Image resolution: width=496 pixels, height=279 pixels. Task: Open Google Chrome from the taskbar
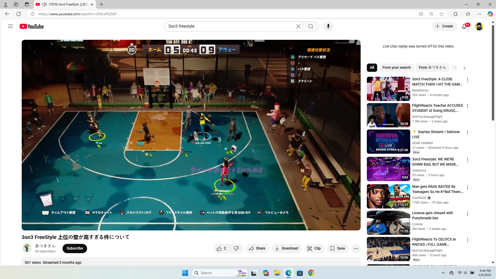click(311, 273)
